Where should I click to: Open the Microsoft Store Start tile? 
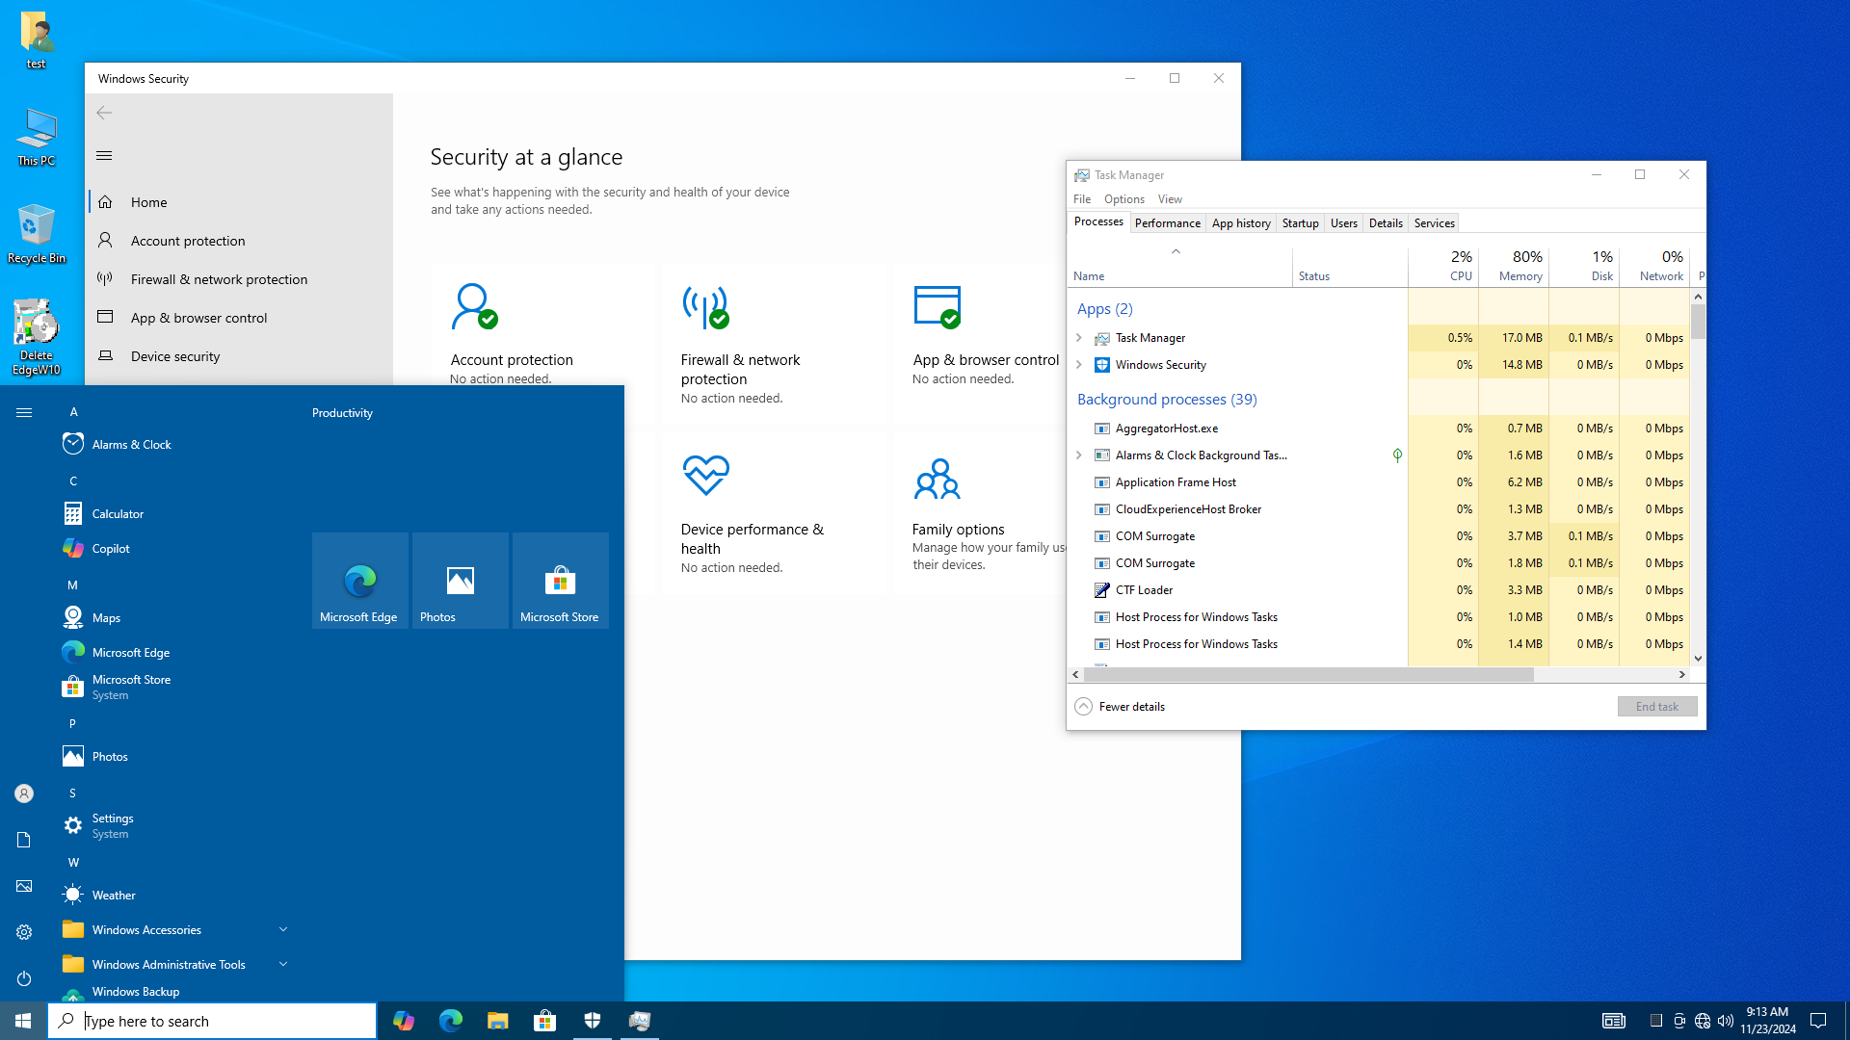pos(560,581)
